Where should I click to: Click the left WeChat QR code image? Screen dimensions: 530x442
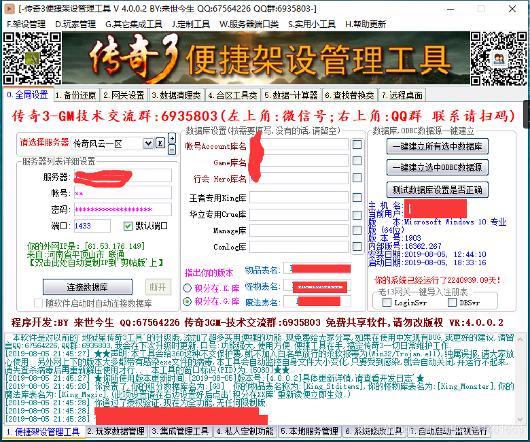(x=32, y=58)
